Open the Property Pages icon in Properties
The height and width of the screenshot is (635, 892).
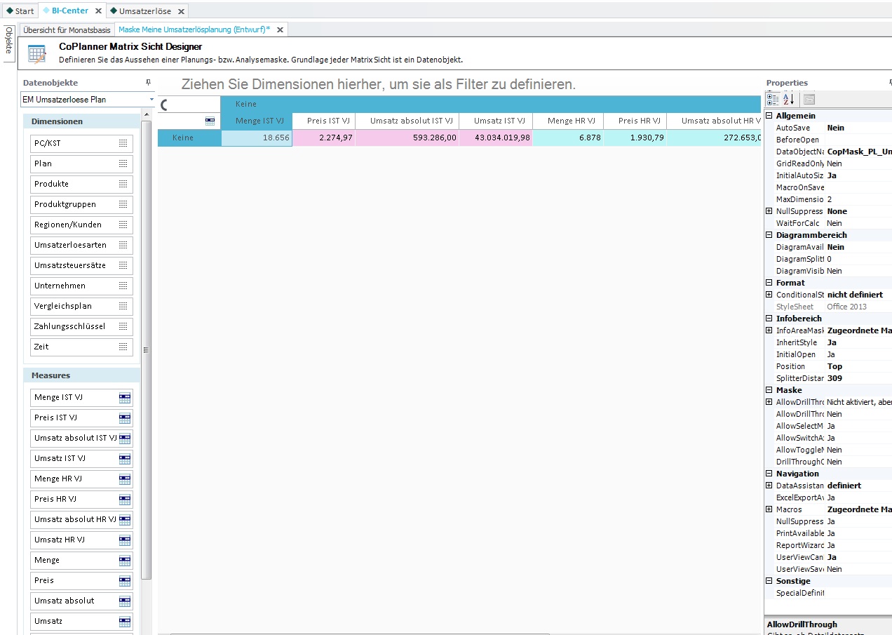click(809, 99)
